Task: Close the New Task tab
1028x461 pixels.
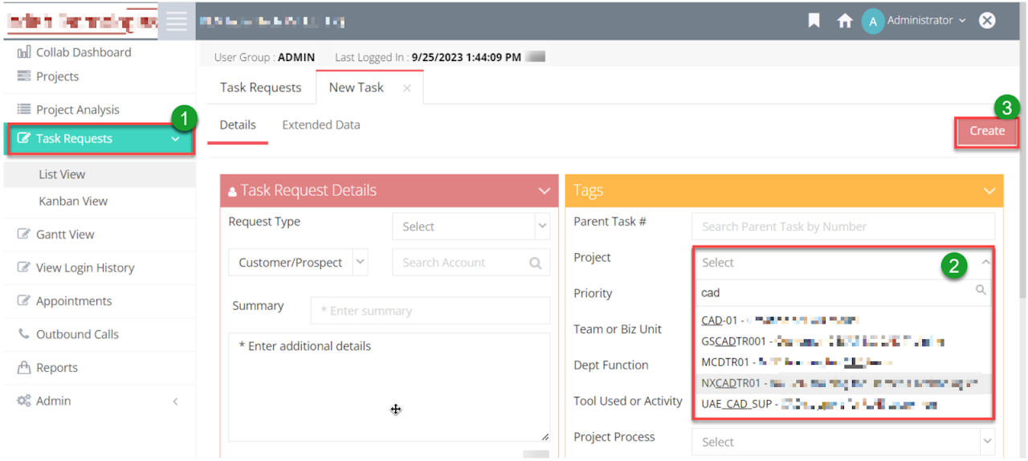Action: pyautogui.click(x=406, y=88)
